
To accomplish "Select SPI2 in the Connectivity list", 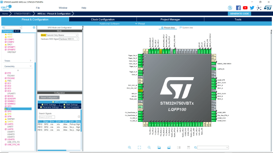I will pos(18,109).
